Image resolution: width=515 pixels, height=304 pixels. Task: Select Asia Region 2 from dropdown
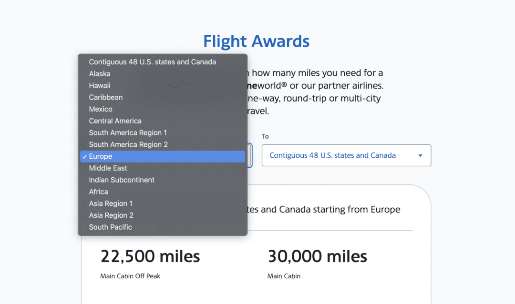pyautogui.click(x=111, y=215)
